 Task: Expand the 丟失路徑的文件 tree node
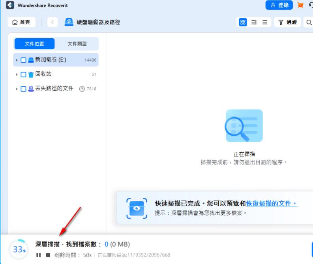tap(17, 89)
